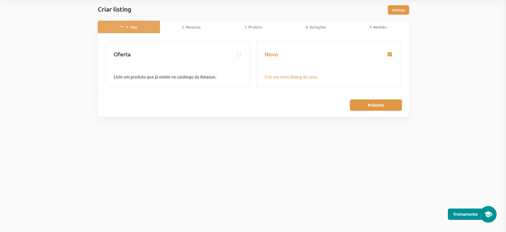Click the graduation cap training icon
The image size is (506, 232).
coord(488,214)
